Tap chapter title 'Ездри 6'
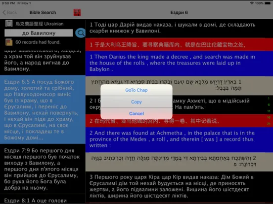 tap(179, 12)
